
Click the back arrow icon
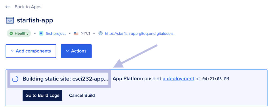pyautogui.click(x=8, y=7)
